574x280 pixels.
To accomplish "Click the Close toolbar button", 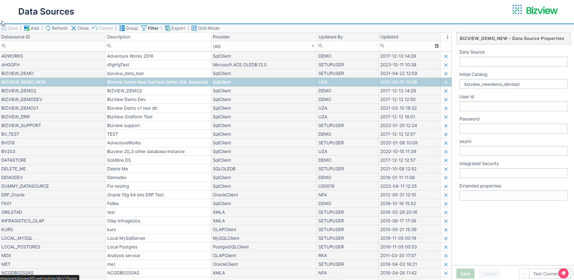I will pyautogui.click(x=80, y=28).
